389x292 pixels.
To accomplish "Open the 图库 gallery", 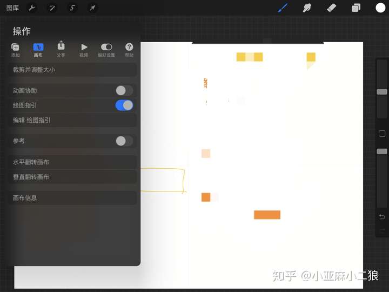I will pyautogui.click(x=12, y=8).
